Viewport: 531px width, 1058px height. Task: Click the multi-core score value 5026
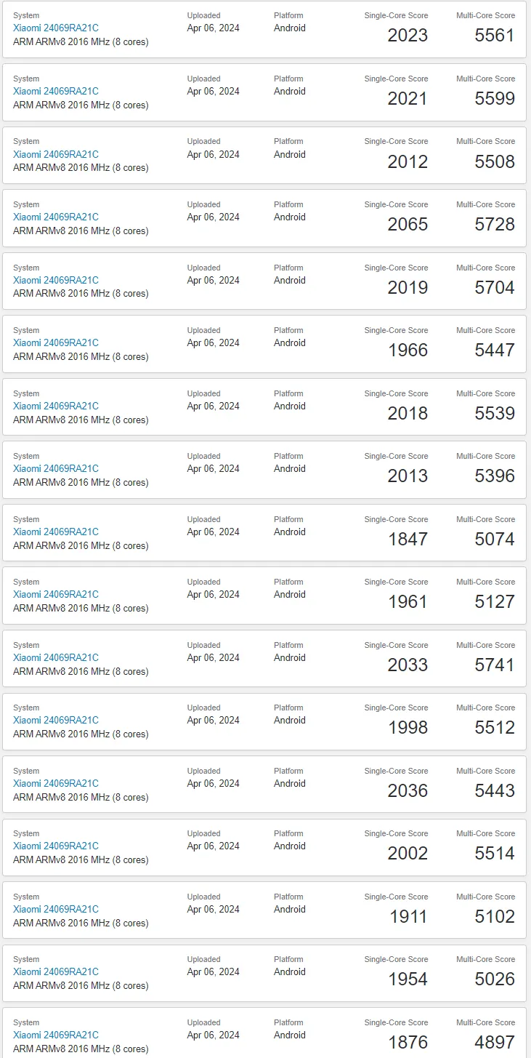click(x=495, y=979)
